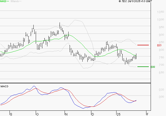Click the 020 MACD axis label

click(161, 90)
